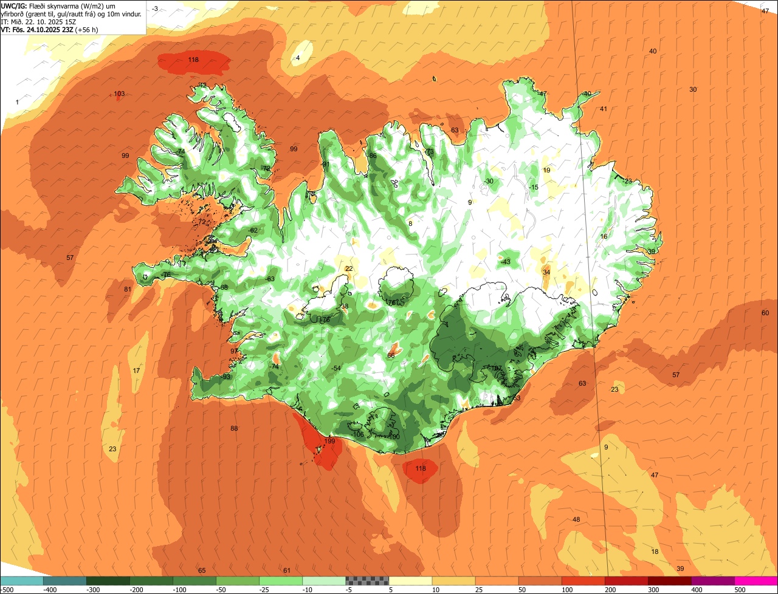Click the value 65 near the bottom edge
This screenshot has height=594, width=778.
(202, 570)
